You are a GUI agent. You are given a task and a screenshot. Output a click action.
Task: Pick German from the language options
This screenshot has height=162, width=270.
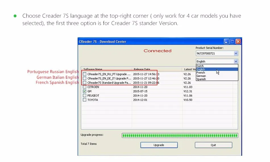(201, 76)
